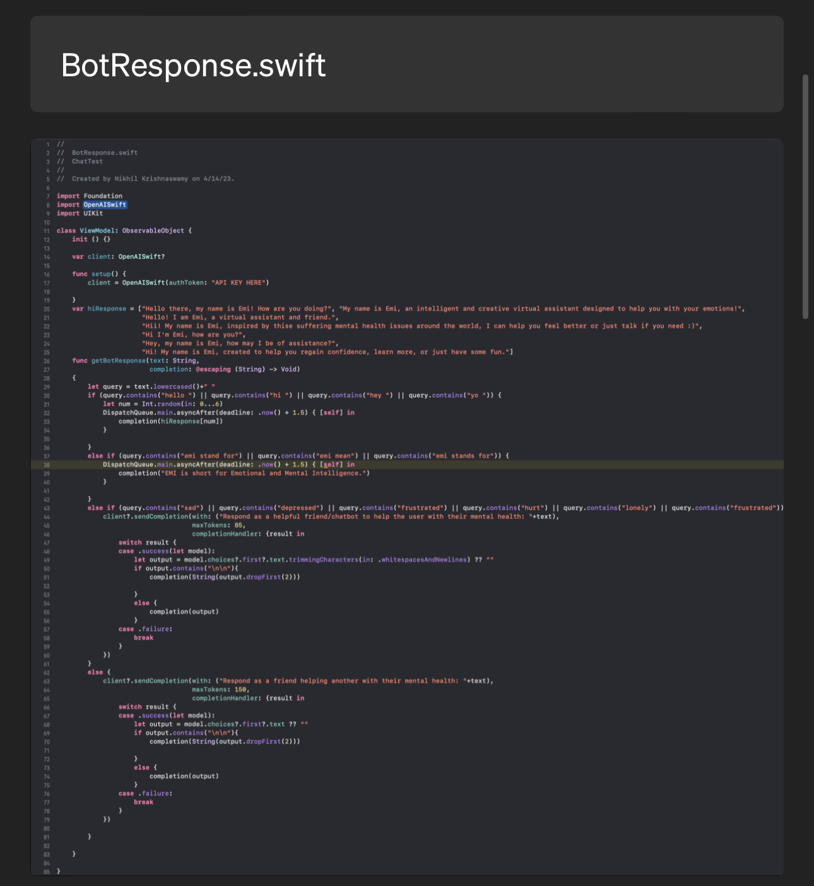The height and width of the screenshot is (886, 814).
Task: Click the "completion(hiResponse[num])" call
Action: click(x=170, y=421)
